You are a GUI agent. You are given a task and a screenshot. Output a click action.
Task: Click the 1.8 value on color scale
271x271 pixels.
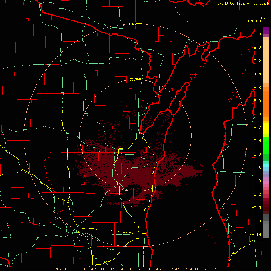tap(257, 167)
